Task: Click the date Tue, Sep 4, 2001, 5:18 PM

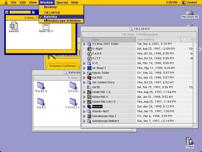Action: [154, 44]
